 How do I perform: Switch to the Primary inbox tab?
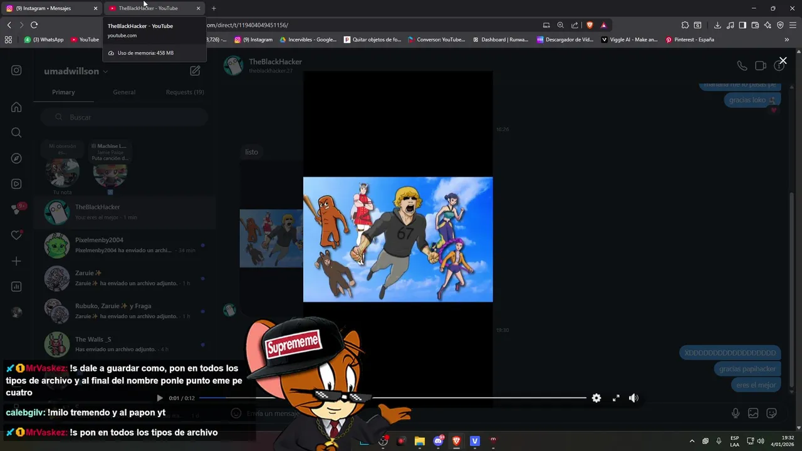click(x=63, y=92)
